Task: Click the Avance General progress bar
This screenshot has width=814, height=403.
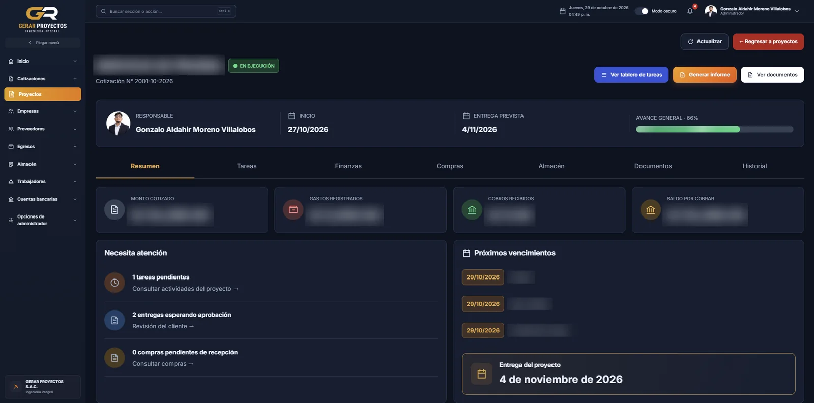Action: coord(714,129)
